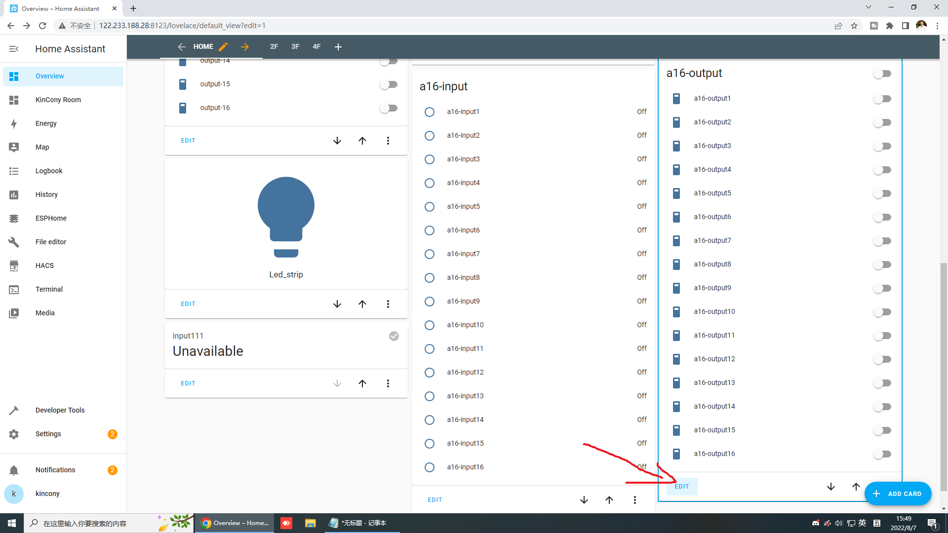Click EDIT on the a16-output card
The height and width of the screenshot is (533, 948).
coord(682,487)
